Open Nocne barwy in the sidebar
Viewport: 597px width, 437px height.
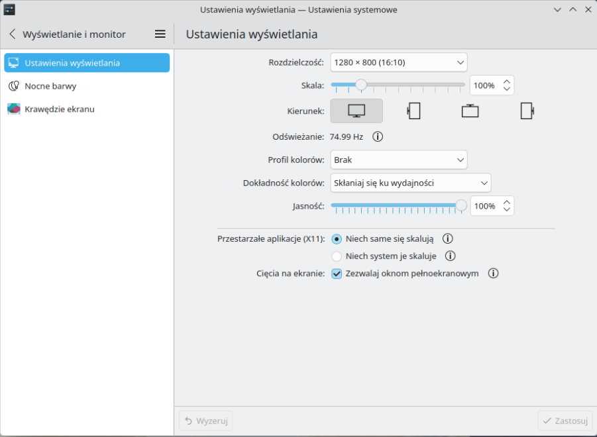(x=50, y=86)
